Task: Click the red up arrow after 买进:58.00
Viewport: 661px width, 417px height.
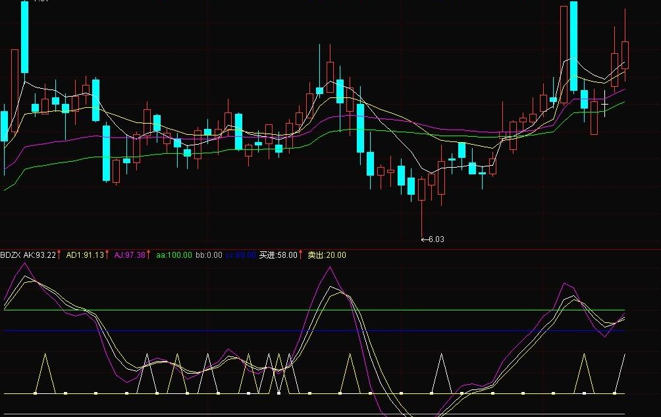Action: pyautogui.click(x=300, y=255)
